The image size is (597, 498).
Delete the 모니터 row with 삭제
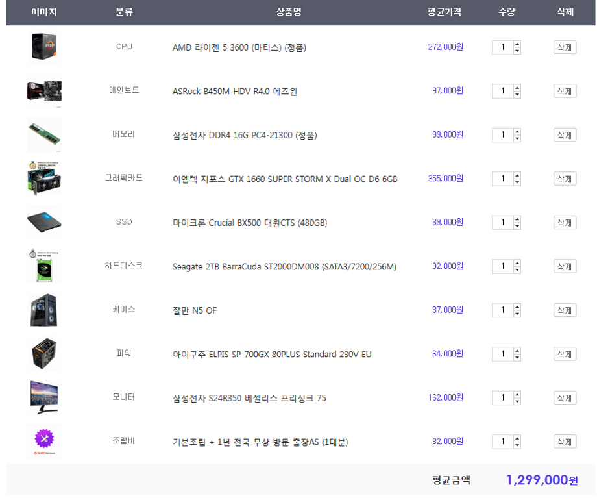tap(565, 398)
